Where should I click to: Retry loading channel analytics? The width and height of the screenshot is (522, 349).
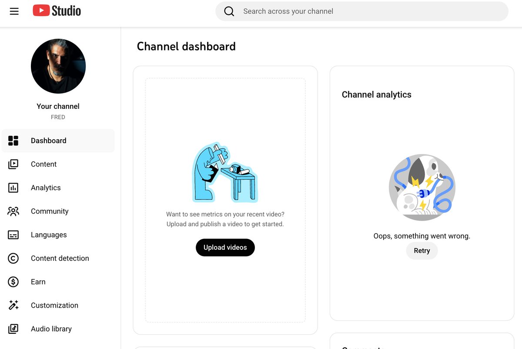click(x=422, y=251)
